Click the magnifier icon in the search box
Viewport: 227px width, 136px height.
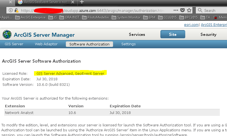[200, 10]
